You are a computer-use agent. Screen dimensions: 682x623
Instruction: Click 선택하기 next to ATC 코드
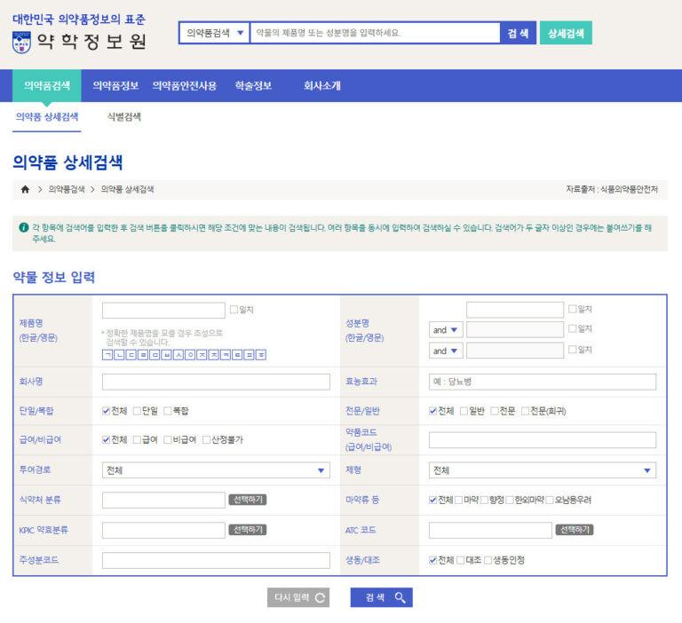point(575,530)
